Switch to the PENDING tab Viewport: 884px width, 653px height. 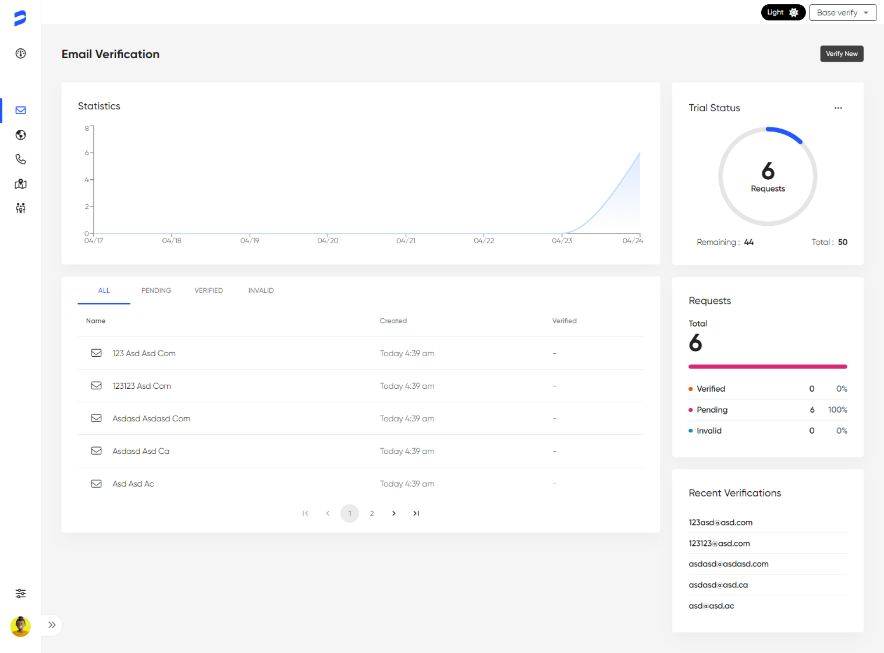click(156, 290)
